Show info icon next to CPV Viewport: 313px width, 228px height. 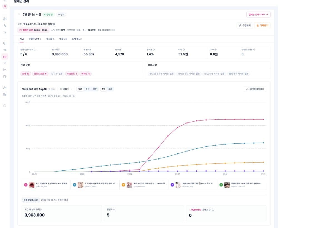(x=216, y=50)
